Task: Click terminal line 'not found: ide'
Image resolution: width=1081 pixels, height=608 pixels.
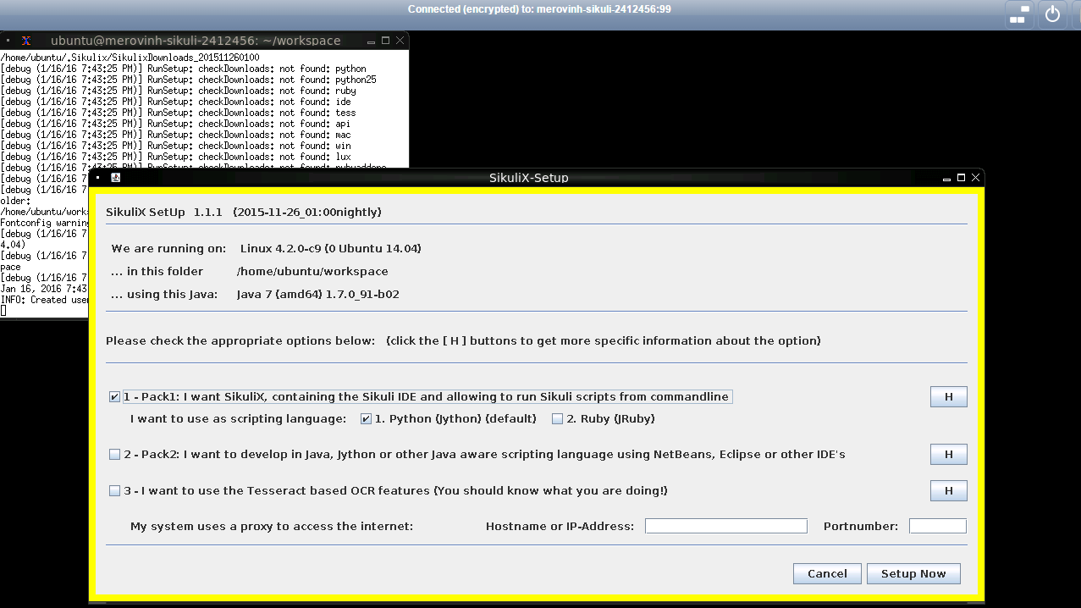Action: coord(175,102)
